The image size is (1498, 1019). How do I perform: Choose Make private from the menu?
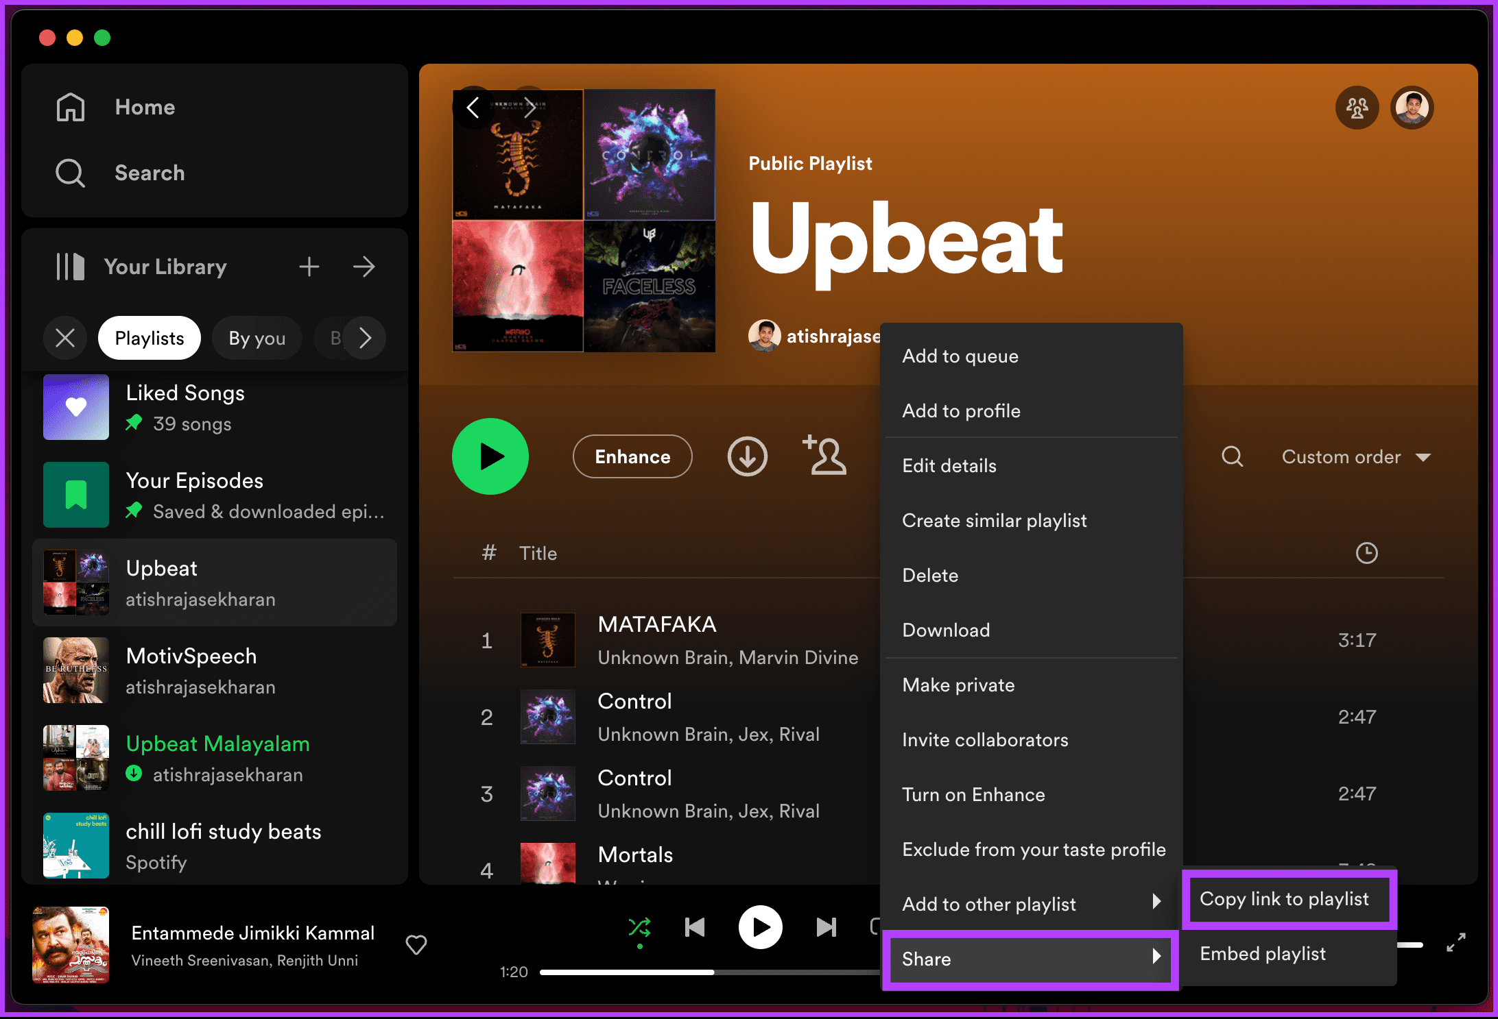[x=1032, y=685]
